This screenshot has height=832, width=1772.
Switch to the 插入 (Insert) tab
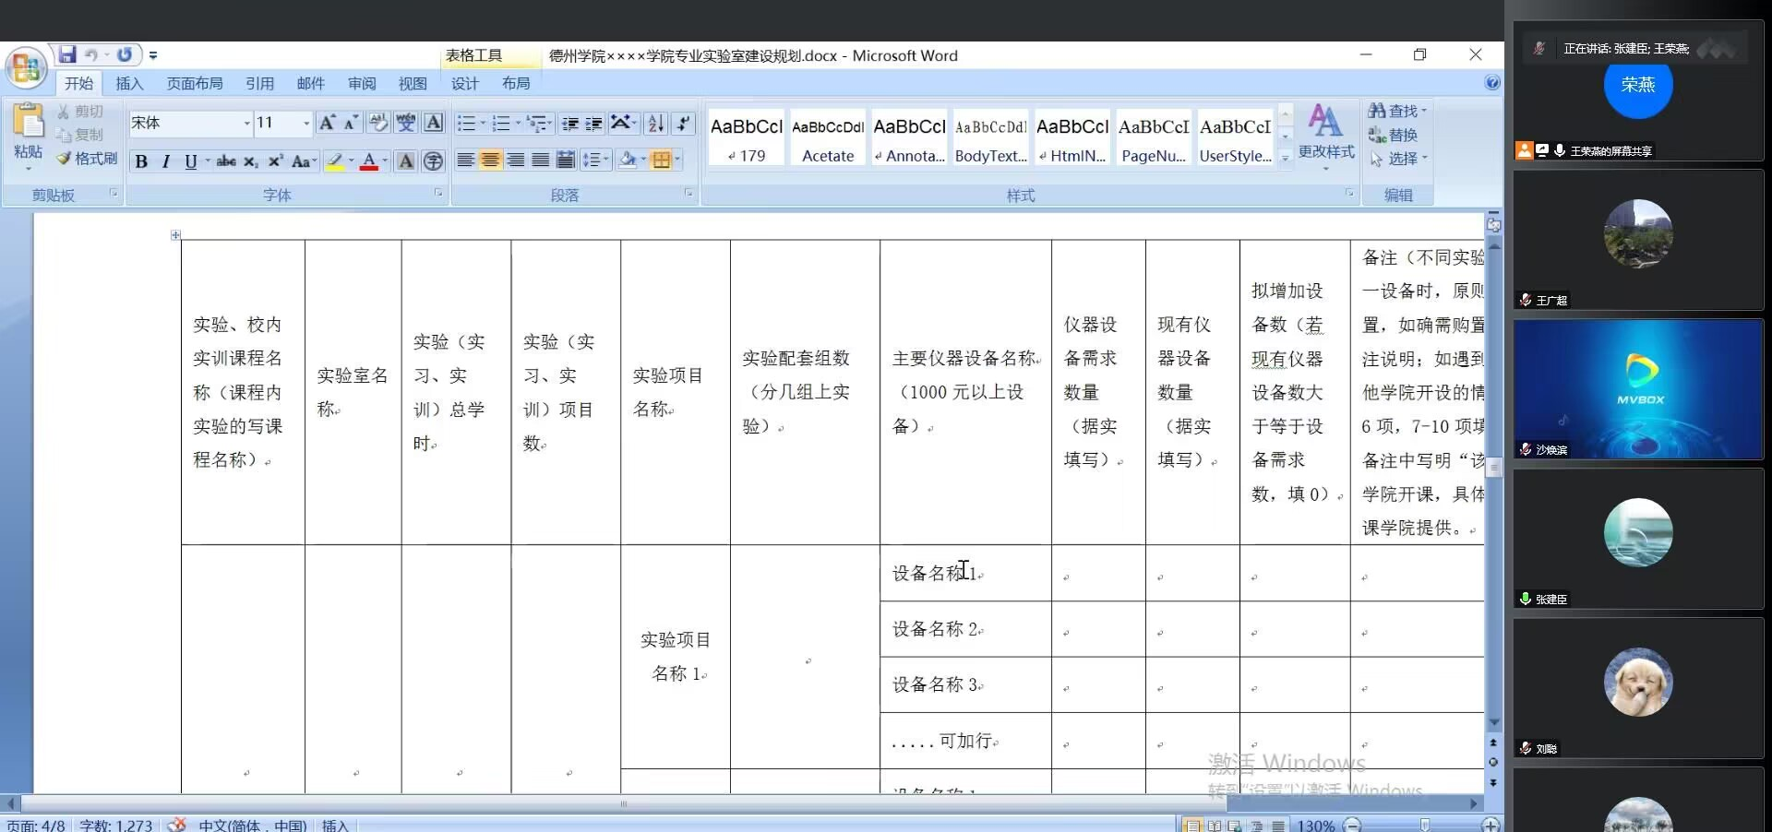pos(129,83)
